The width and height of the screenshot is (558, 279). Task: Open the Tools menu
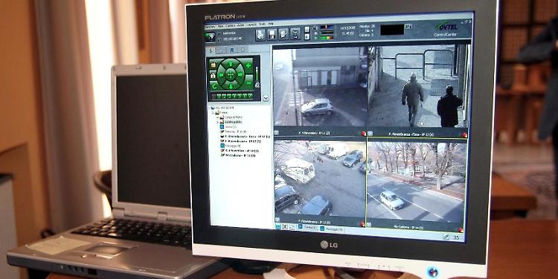[263, 24]
